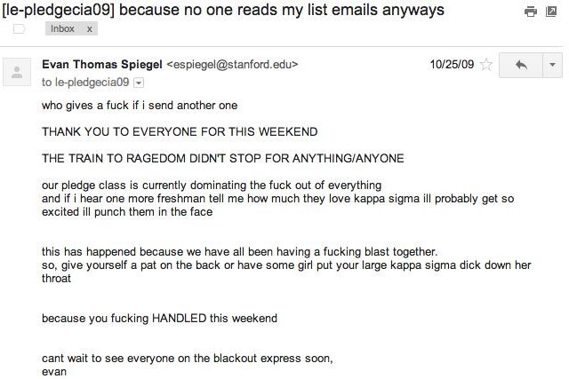
Task: Click sender name Evan Thomas Spiegel
Action: tap(102, 64)
